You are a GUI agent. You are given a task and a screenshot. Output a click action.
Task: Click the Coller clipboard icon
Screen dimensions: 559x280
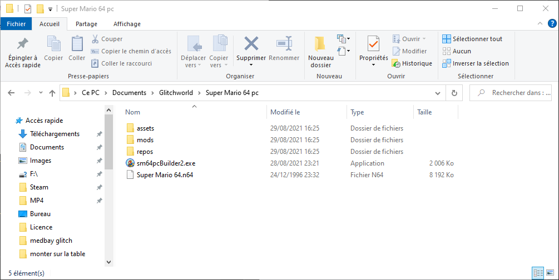pos(77,44)
